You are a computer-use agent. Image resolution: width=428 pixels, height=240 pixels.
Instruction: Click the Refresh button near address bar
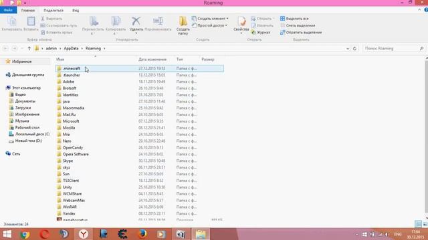coord(354,49)
